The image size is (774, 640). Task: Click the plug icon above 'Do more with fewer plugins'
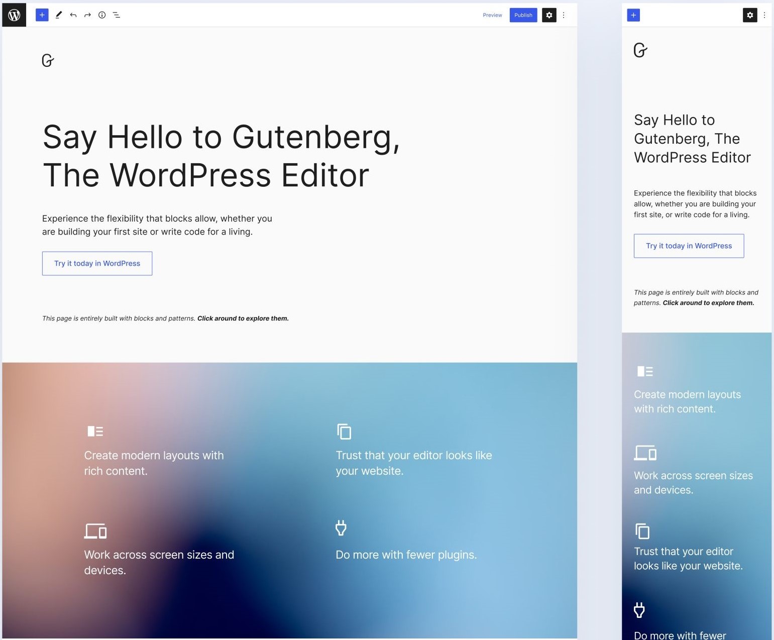click(x=341, y=528)
